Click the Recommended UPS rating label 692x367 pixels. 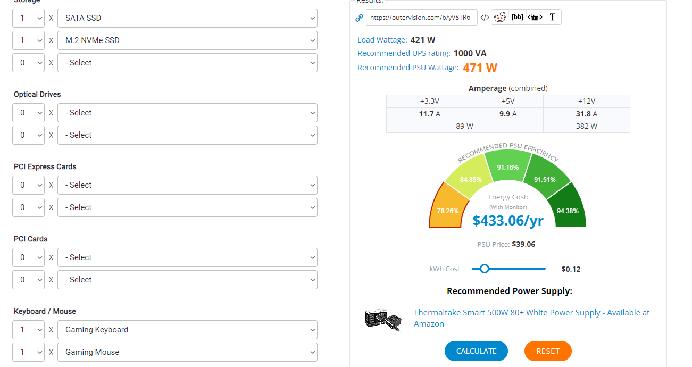point(404,53)
